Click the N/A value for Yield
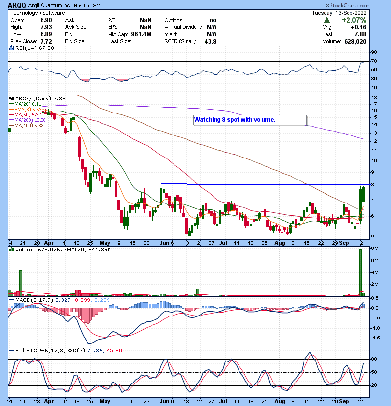 (212, 34)
